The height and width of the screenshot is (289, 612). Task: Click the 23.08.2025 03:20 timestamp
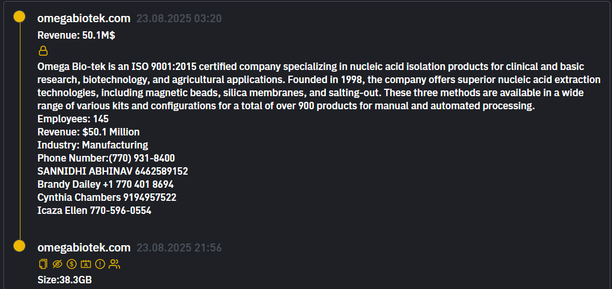point(179,19)
